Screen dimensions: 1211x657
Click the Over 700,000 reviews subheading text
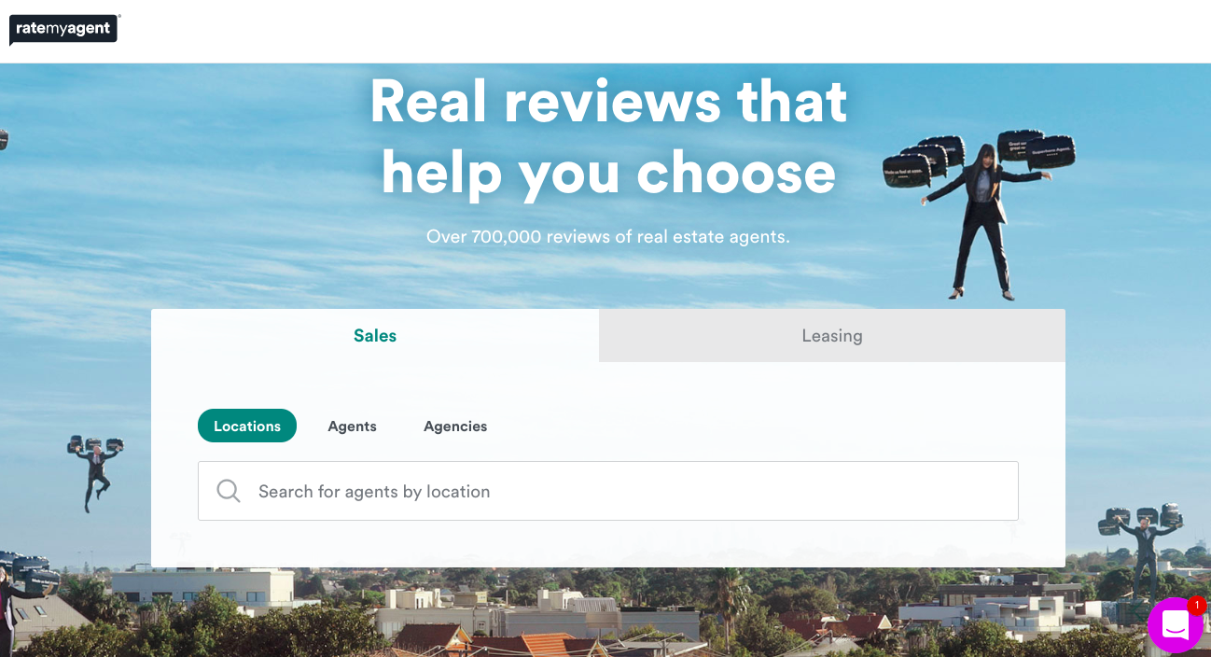(608, 237)
